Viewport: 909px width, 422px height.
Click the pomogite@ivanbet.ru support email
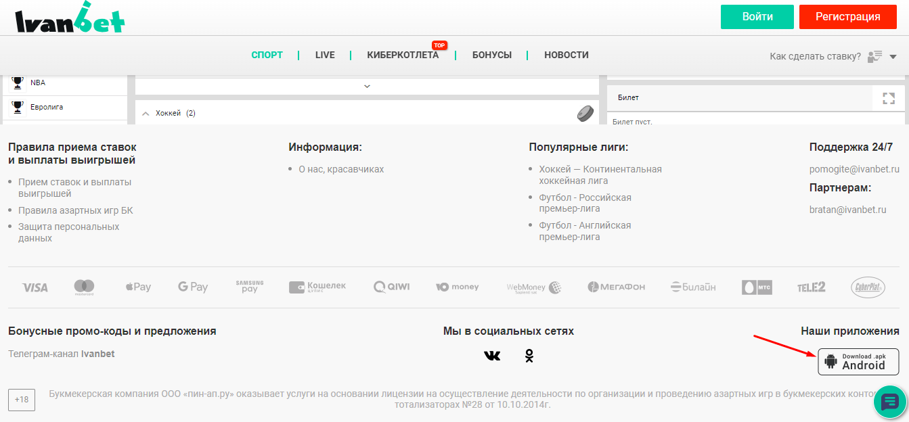(854, 169)
